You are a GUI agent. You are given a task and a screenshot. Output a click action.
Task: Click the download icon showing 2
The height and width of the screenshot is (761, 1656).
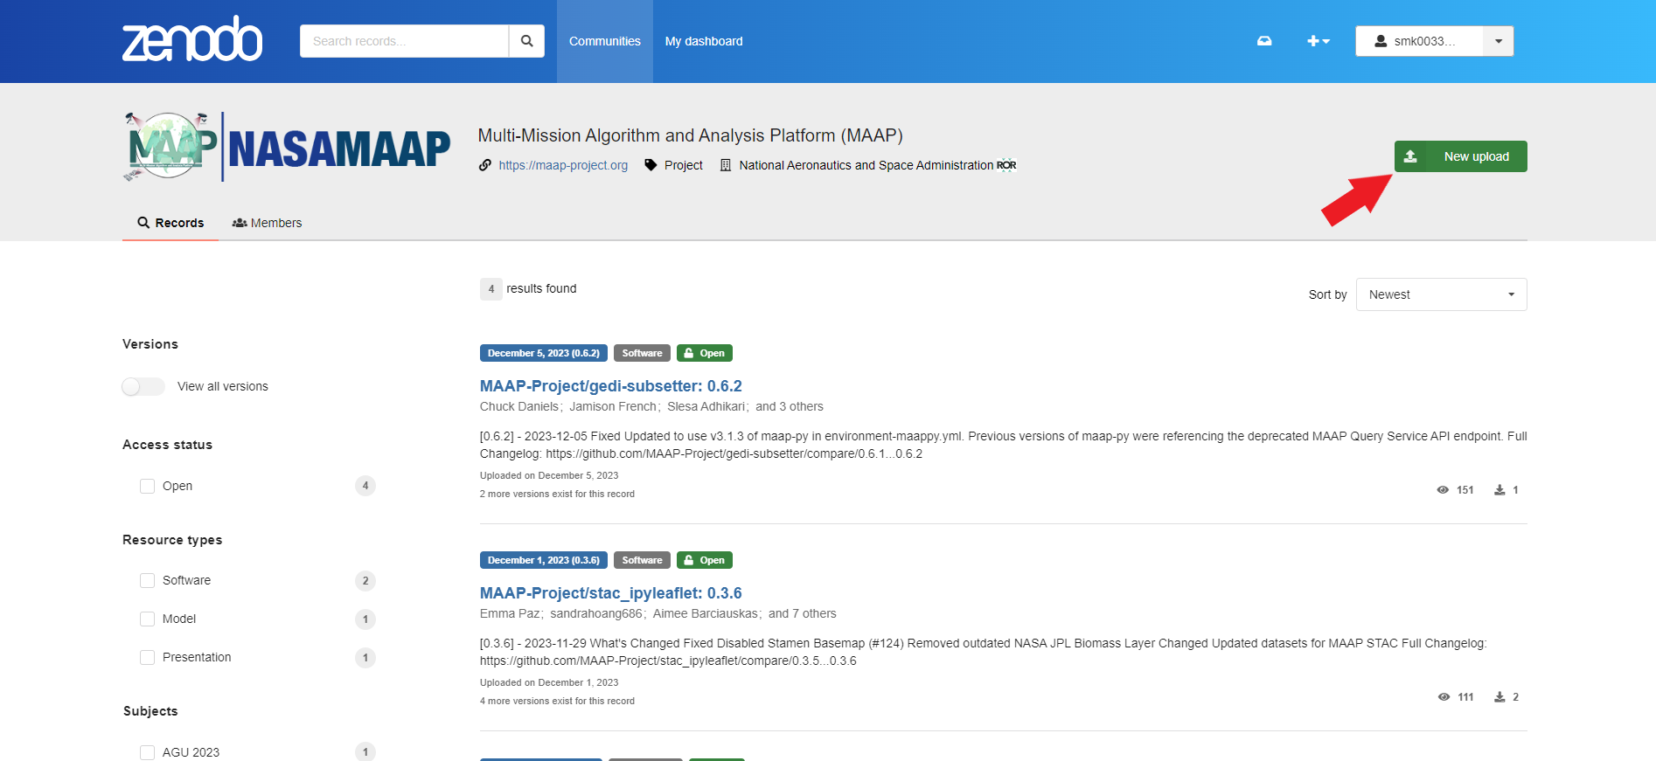point(1499,697)
